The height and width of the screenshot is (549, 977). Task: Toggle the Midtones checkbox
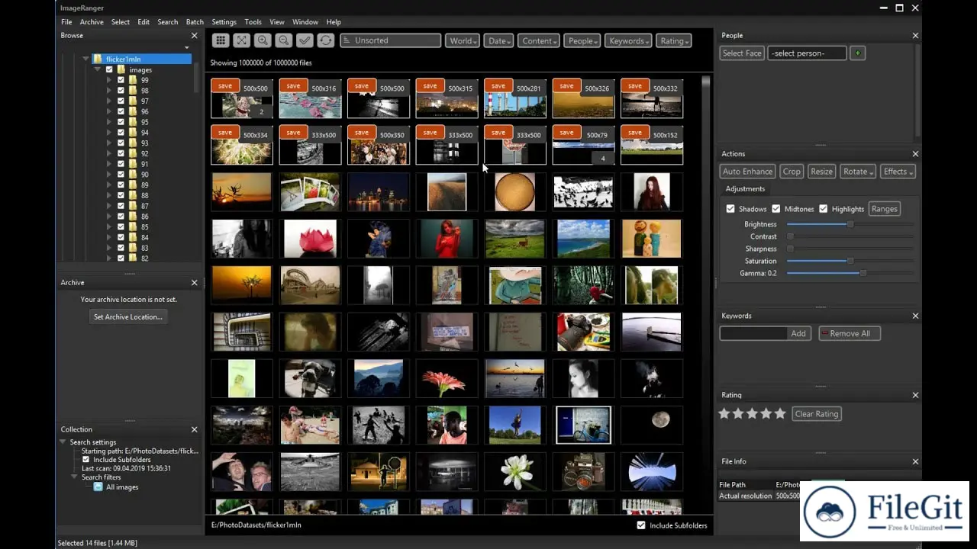click(x=776, y=209)
